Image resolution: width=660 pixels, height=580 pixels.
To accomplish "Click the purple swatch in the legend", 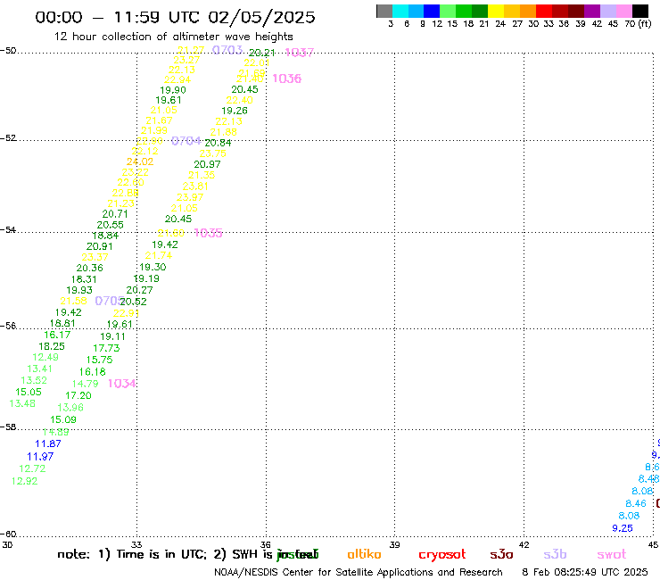I will click(x=592, y=11).
